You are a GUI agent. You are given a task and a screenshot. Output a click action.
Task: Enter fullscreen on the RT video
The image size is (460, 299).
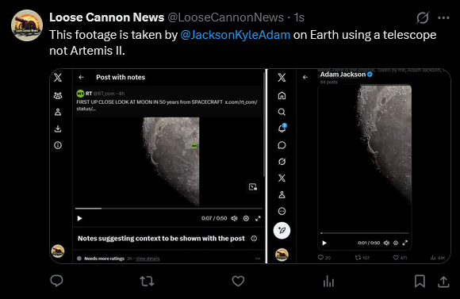pyautogui.click(x=258, y=218)
